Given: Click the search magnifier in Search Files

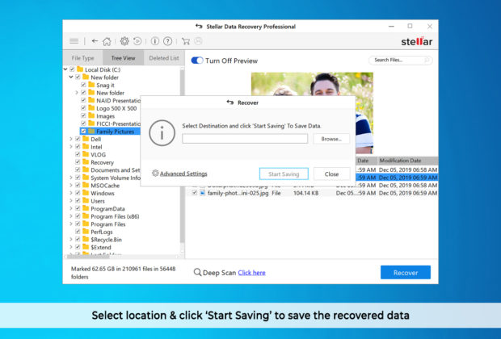Looking at the screenshot, I should (427, 60).
